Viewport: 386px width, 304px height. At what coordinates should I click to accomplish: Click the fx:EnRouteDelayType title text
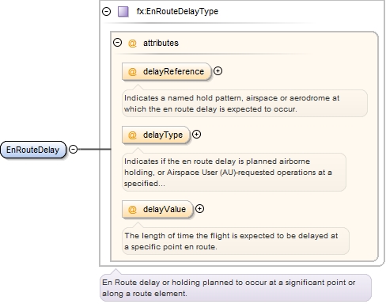pyautogui.click(x=177, y=11)
